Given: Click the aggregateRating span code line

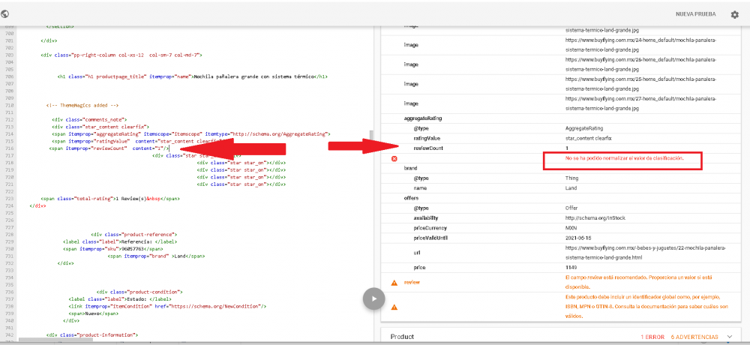Looking at the screenshot, I should (x=190, y=134).
